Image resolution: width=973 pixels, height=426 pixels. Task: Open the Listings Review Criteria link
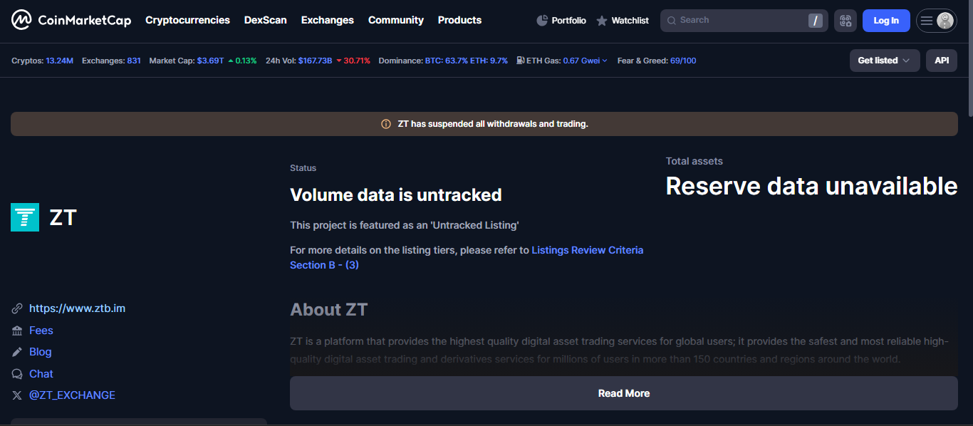tap(587, 250)
